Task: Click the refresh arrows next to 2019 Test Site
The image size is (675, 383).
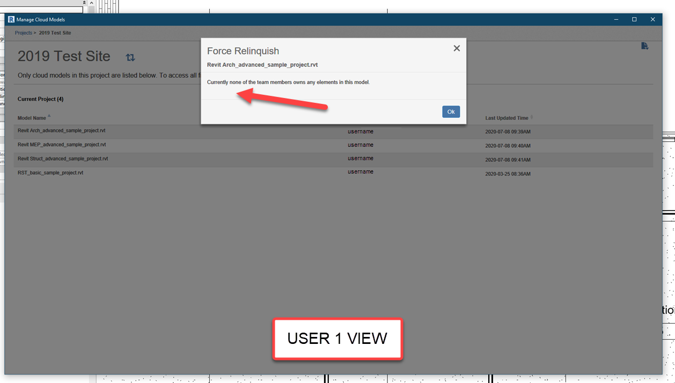Action: tap(130, 57)
